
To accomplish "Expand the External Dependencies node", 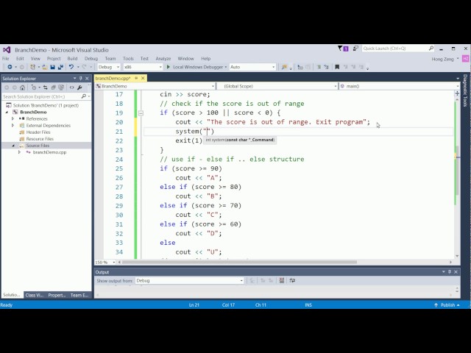I will click(x=13, y=125).
